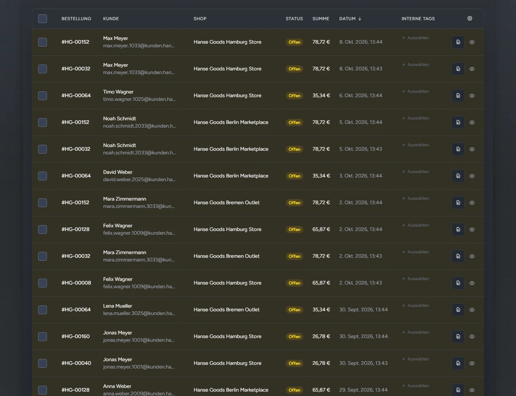Viewport: 516px width, 396px height.
Task: Click the Shop column header
Action: pyautogui.click(x=200, y=19)
